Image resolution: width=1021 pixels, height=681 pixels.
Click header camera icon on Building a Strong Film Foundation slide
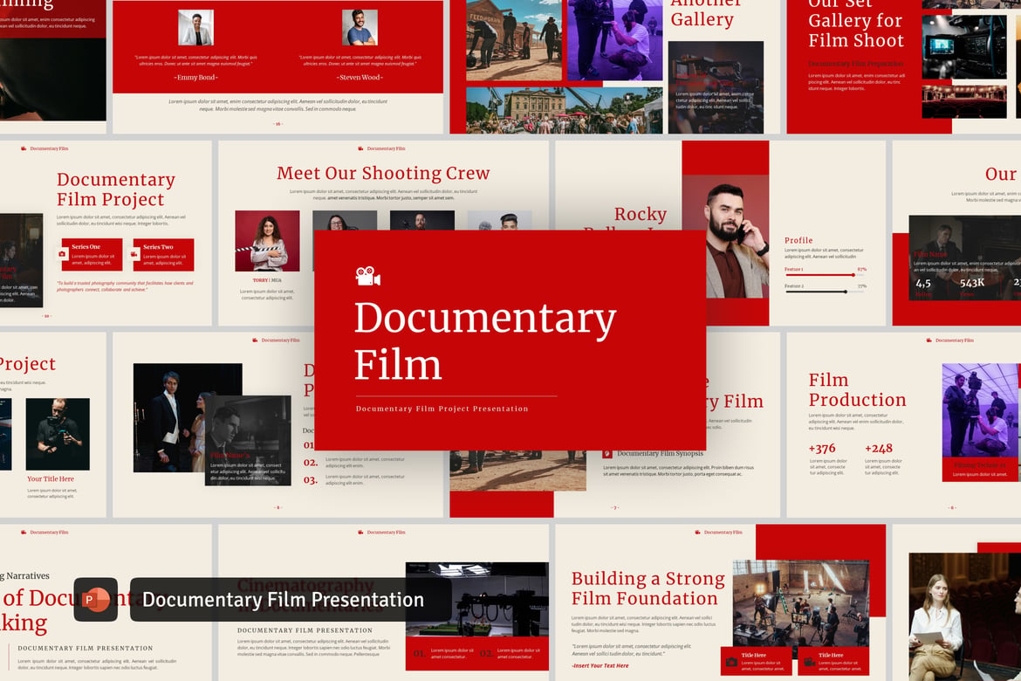click(x=697, y=533)
